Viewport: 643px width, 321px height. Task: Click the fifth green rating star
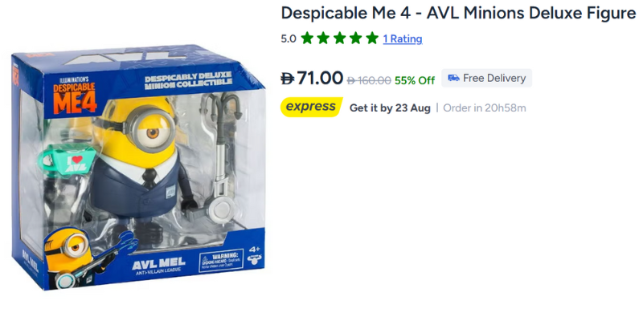pyautogui.click(x=372, y=39)
